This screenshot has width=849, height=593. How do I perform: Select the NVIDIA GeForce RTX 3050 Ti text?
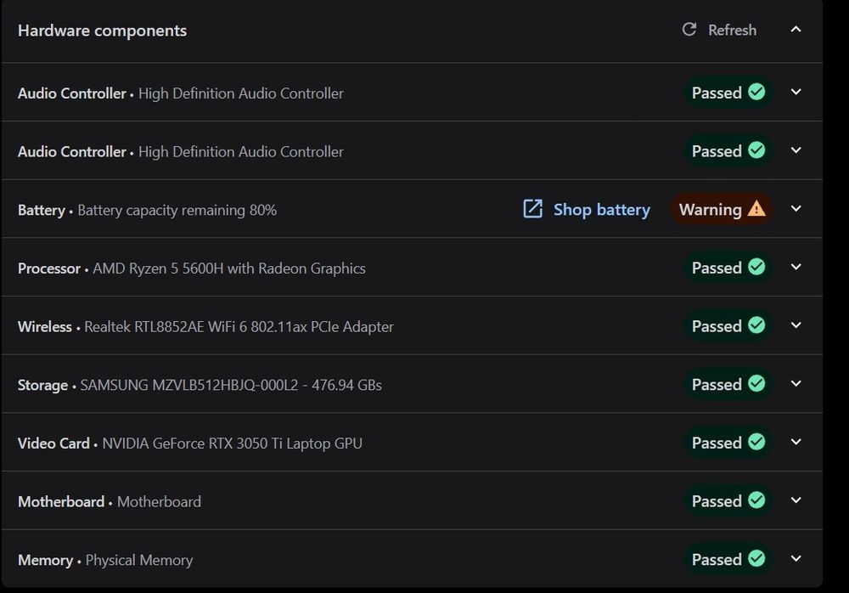click(233, 443)
